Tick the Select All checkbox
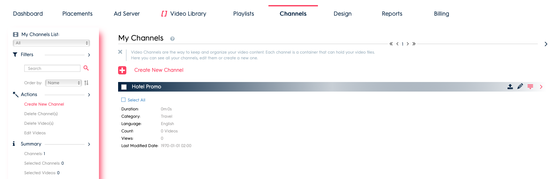This screenshot has width=557, height=179. 124,100
